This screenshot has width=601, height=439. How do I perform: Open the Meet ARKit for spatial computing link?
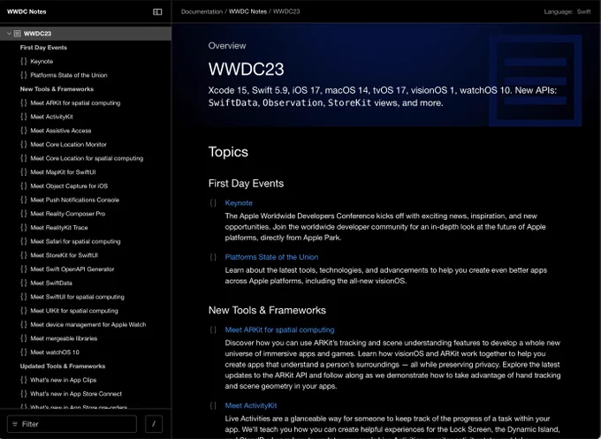pos(279,329)
